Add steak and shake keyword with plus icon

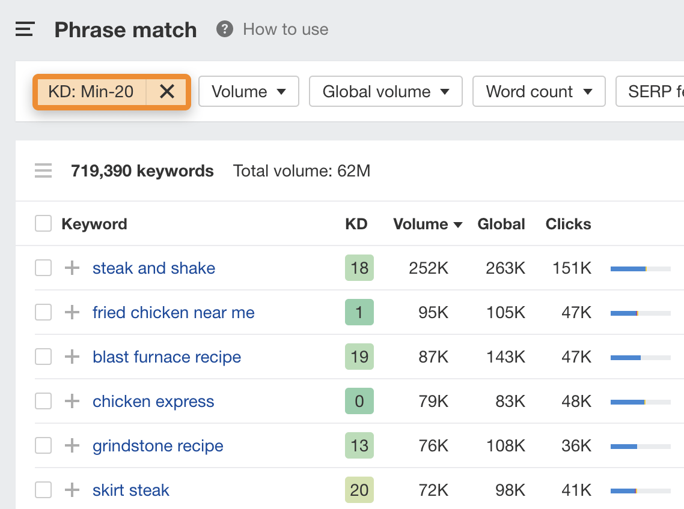coord(72,268)
